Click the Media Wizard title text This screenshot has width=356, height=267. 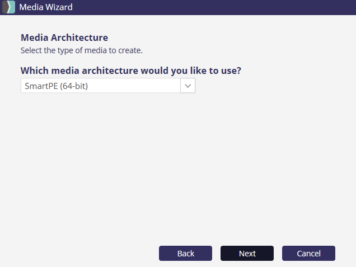(x=46, y=7)
